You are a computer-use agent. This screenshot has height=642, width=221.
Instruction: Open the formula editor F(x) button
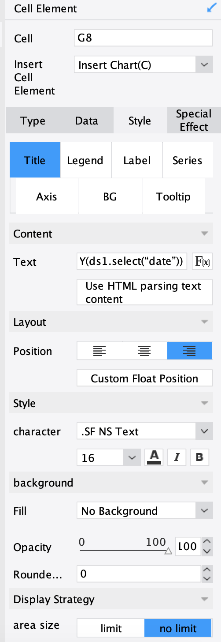[202, 261]
